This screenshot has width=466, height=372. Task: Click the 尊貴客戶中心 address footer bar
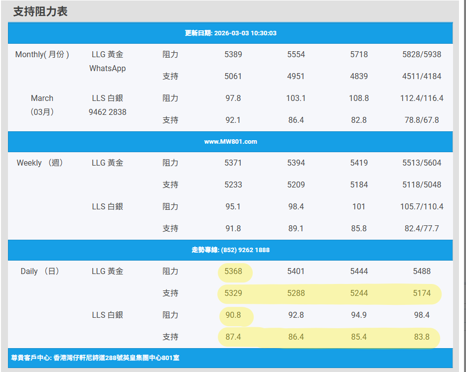coord(95,358)
